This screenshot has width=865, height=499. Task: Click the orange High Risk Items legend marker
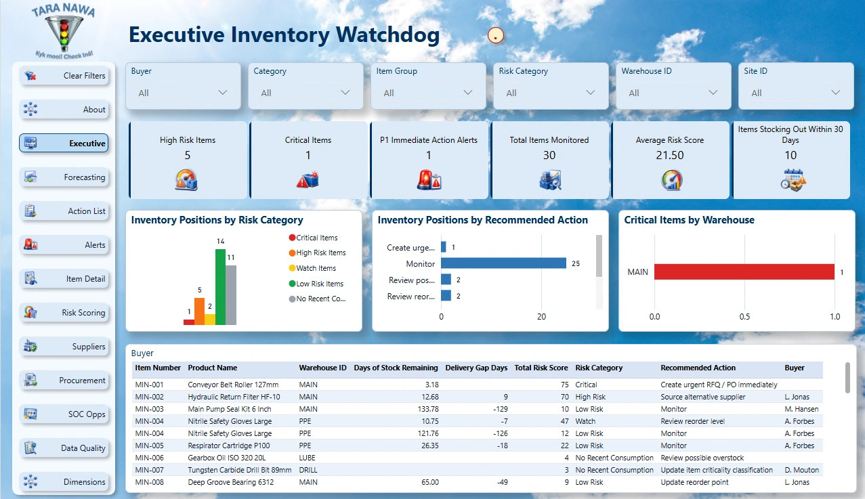292,253
